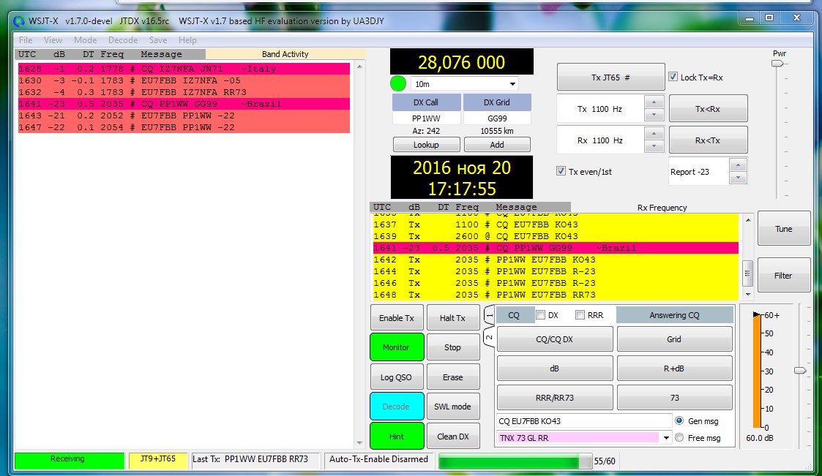Image resolution: width=822 pixels, height=476 pixels.
Task: Increase Tx 1100 Hz frequency with up arrow
Action: point(654,102)
